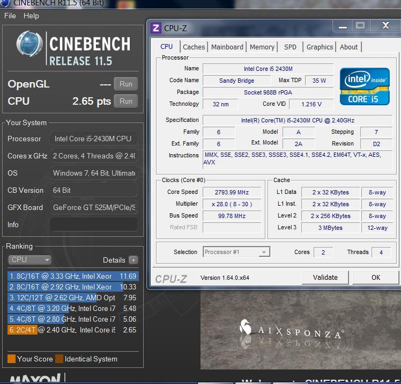Click the empty Info input field
The height and width of the screenshot is (384, 401).
click(94, 224)
